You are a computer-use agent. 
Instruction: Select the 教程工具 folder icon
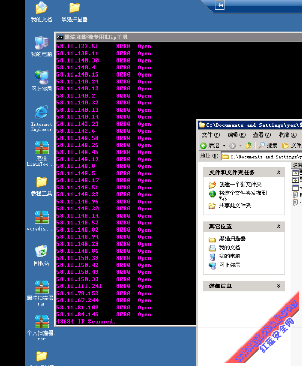tap(41, 186)
